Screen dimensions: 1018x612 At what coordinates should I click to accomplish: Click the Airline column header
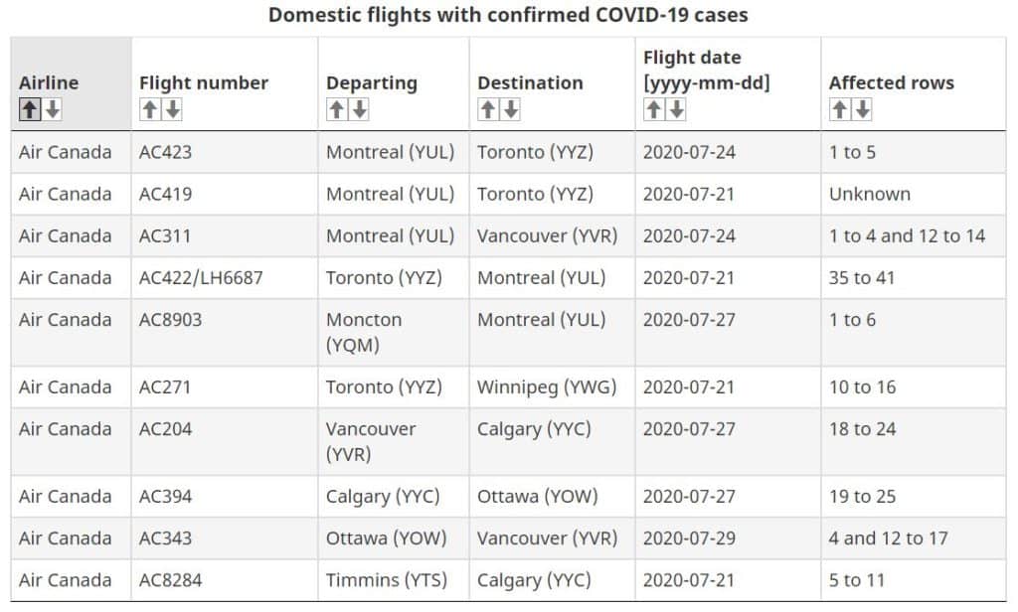coord(49,82)
